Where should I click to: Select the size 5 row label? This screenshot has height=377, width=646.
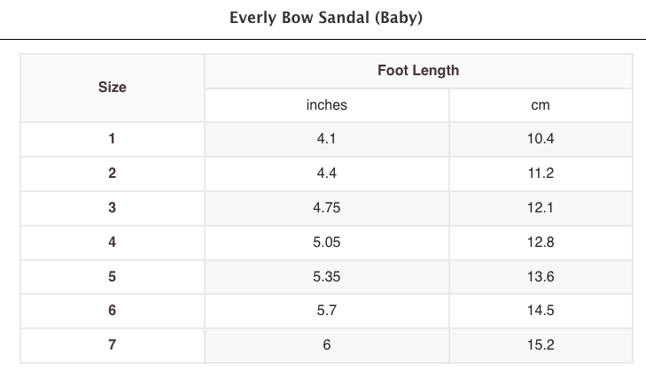point(112,277)
